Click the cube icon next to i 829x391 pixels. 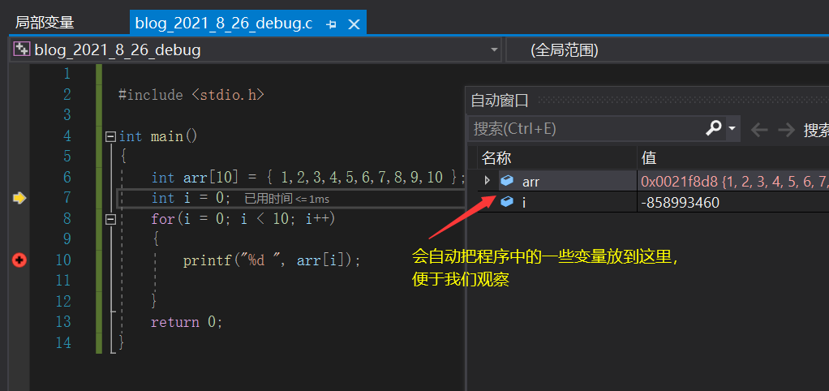click(x=507, y=202)
